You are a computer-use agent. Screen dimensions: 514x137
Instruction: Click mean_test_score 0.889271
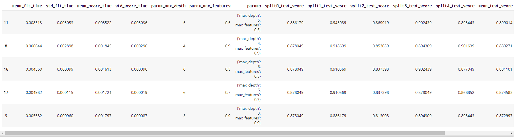[504, 46]
